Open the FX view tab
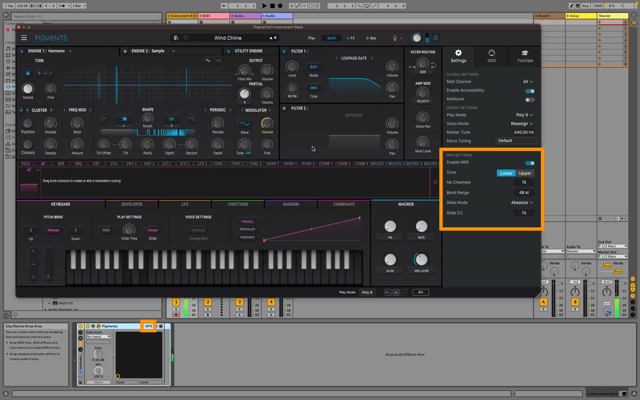 pyautogui.click(x=351, y=38)
